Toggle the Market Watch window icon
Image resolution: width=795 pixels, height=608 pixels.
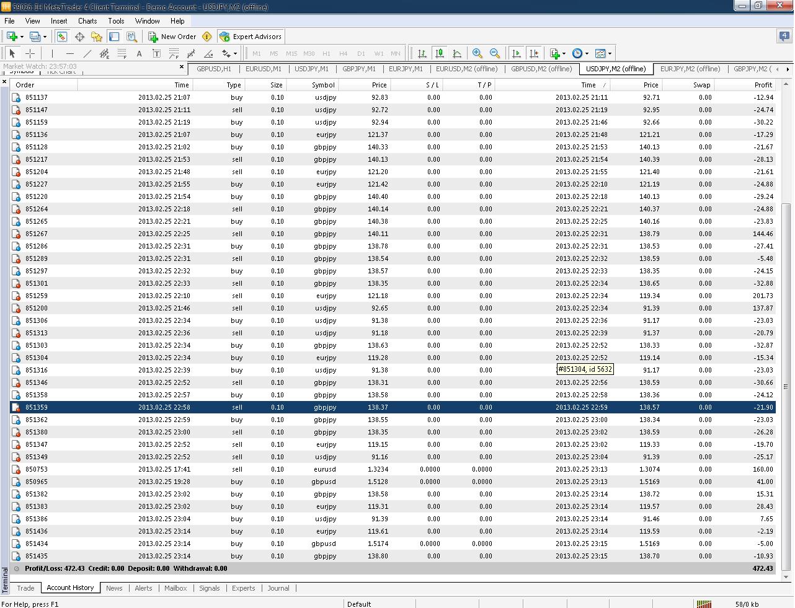point(62,37)
